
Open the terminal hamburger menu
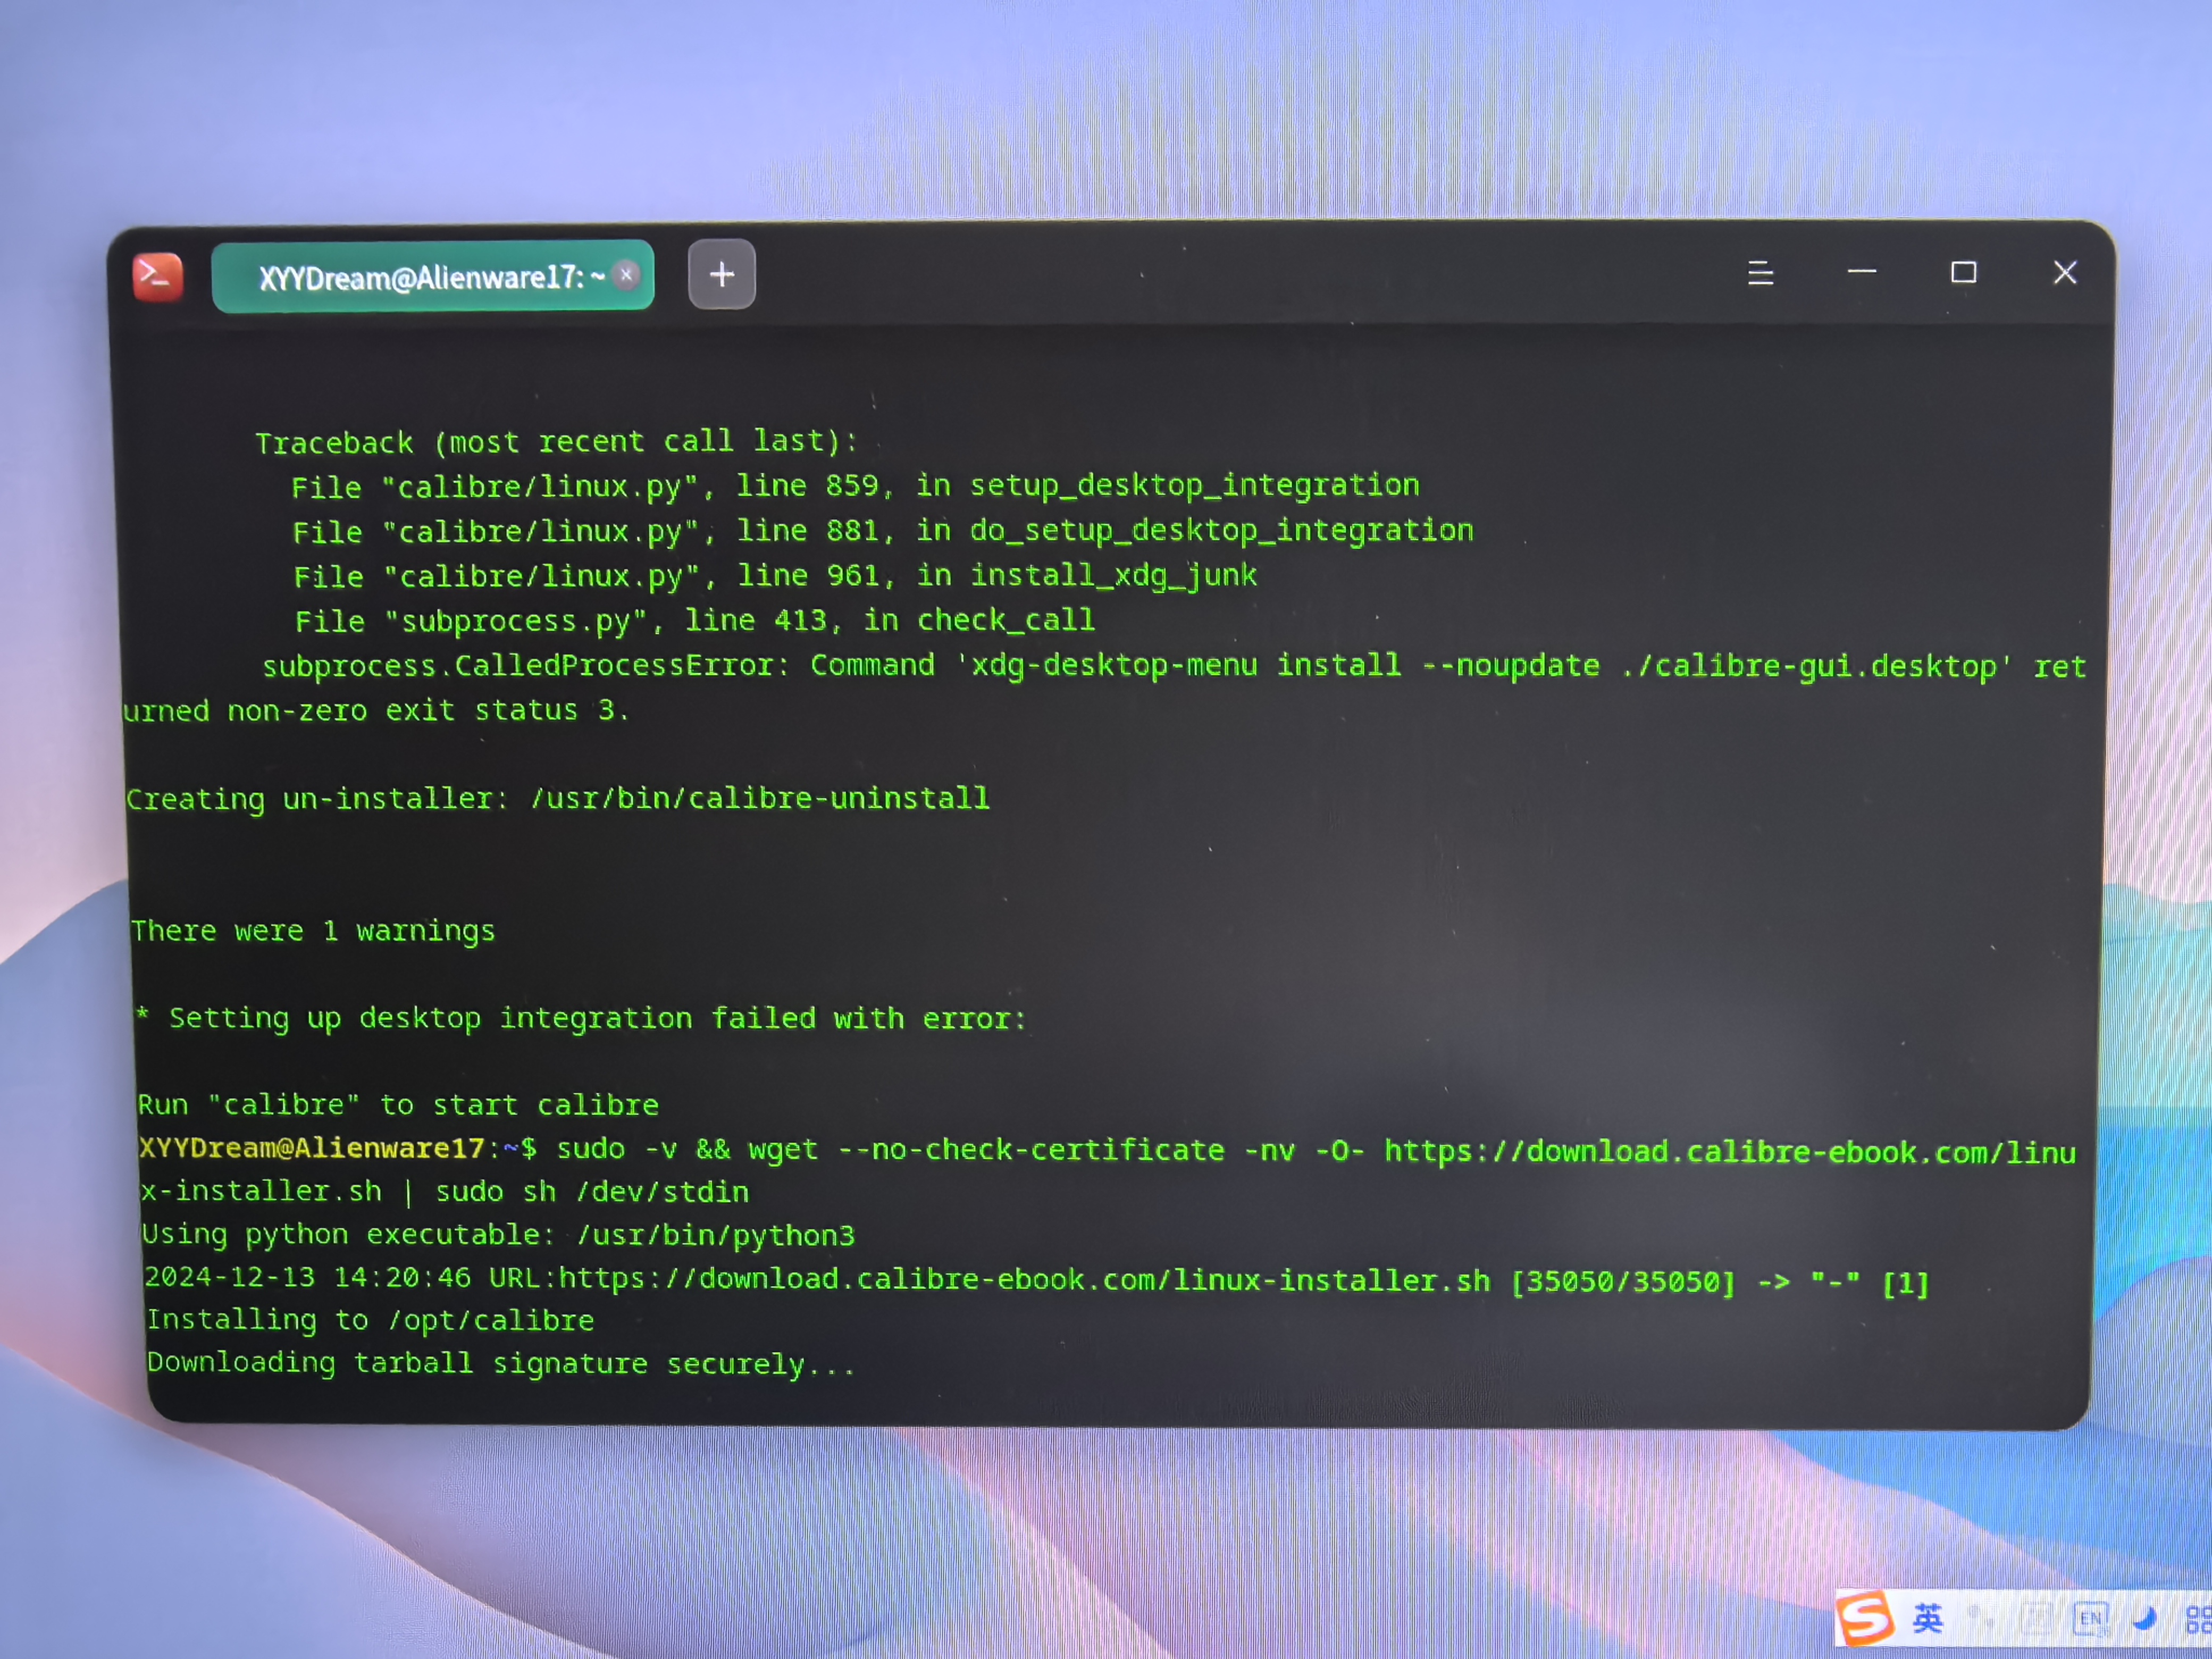pyautogui.click(x=1760, y=273)
